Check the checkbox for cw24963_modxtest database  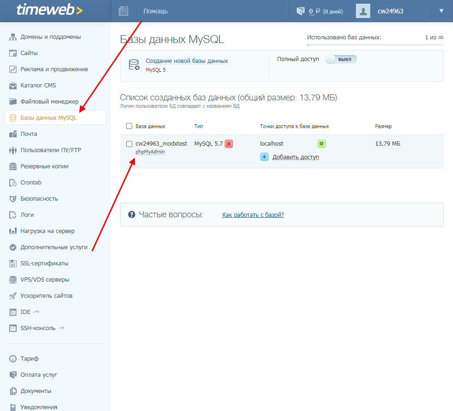[129, 144]
